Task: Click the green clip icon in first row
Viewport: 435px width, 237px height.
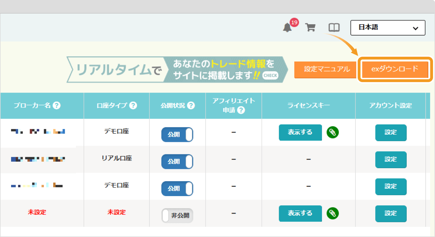Action: tap(332, 132)
